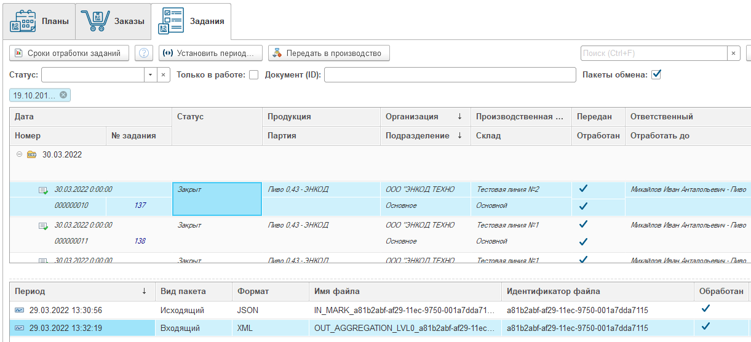
Task: Enable the Только в работе checkbox
Action: (x=253, y=75)
